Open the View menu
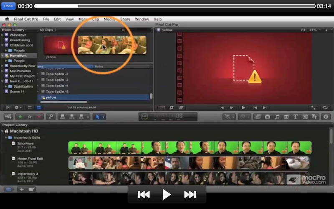Screen dimensions: 334x209 coord(69,19)
